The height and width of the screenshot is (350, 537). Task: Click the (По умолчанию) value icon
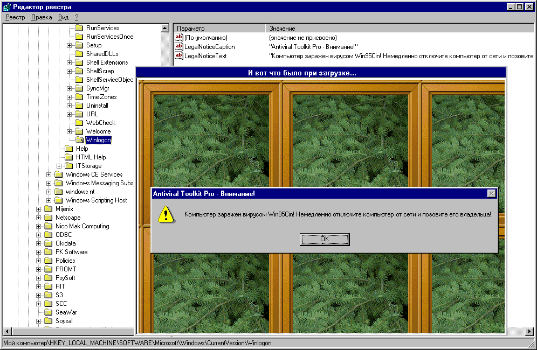(179, 37)
